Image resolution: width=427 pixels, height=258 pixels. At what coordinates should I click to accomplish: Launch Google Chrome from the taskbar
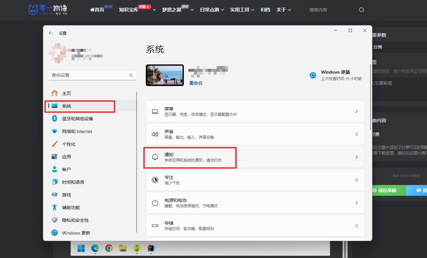pyautogui.click(x=109, y=248)
